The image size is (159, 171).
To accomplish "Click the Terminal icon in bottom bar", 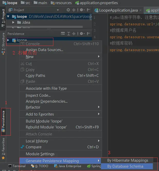I will pyautogui.click(x=10, y=166).
